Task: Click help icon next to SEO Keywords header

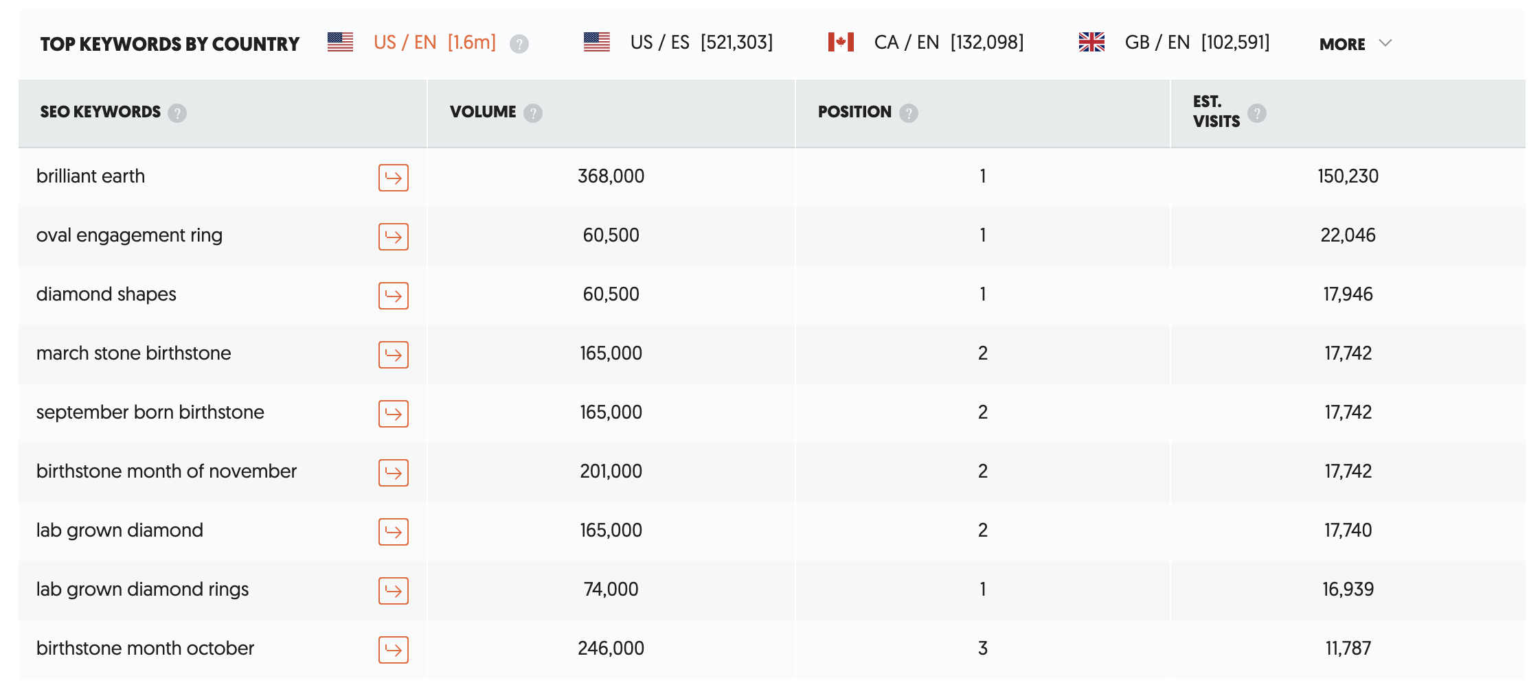Action: [177, 113]
